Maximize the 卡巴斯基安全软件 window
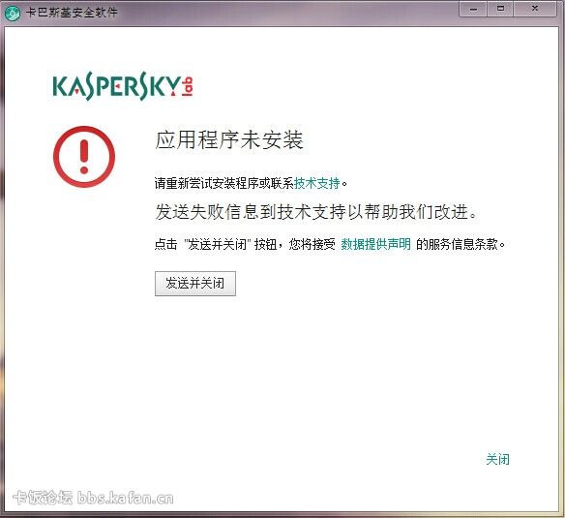 pos(500,9)
